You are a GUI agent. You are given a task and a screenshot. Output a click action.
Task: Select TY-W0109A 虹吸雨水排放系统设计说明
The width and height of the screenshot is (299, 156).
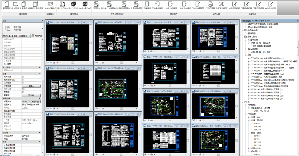268,83
